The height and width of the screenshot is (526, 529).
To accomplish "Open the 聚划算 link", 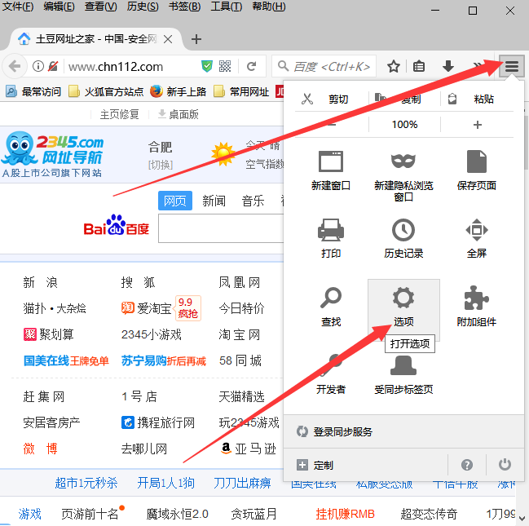I will (49, 334).
